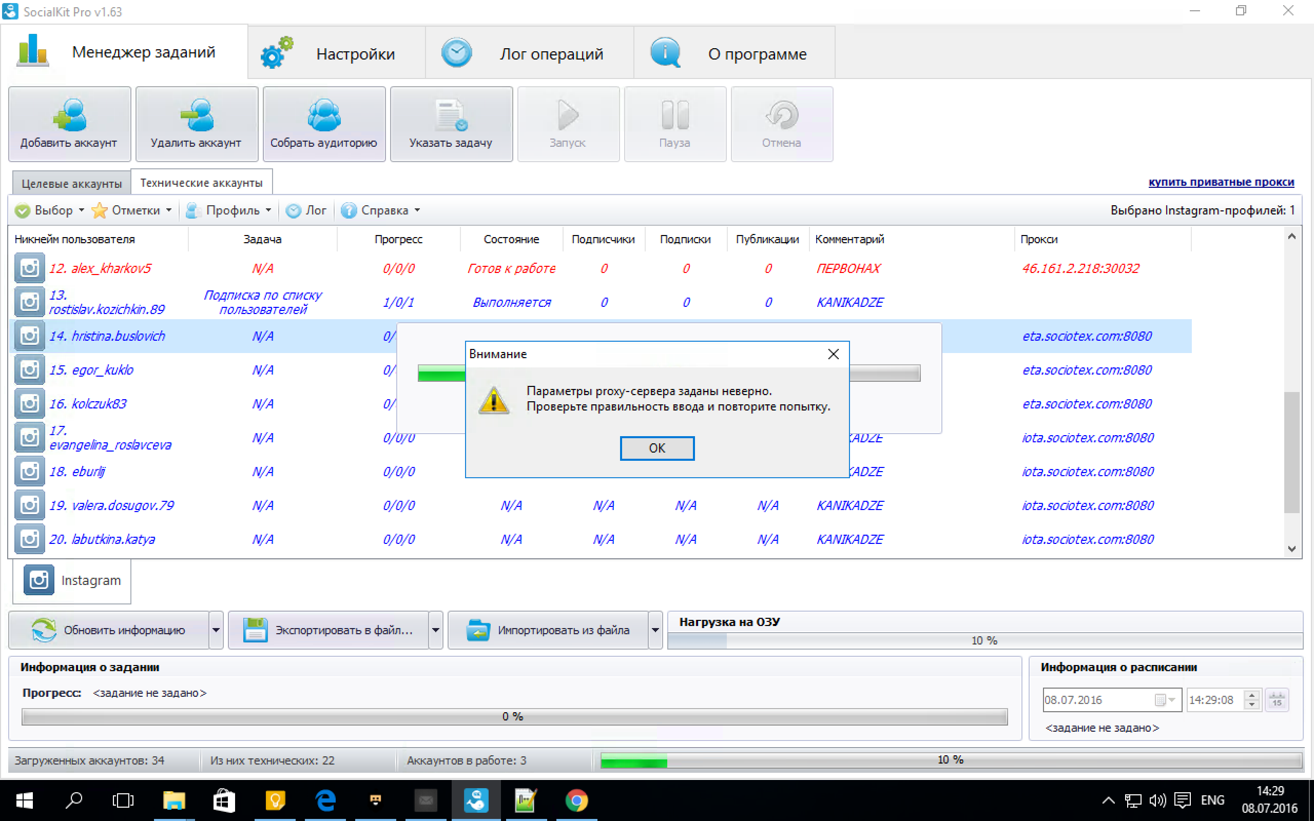This screenshot has height=821, width=1314.
Task: Click the Нагрузка на ОЗУ progress bar
Action: (x=985, y=641)
